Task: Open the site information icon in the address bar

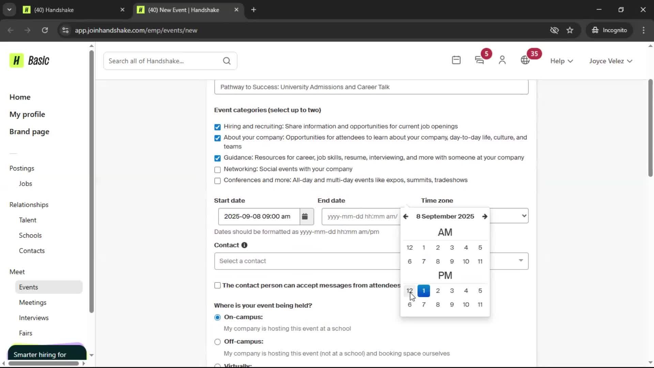Action: click(x=65, y=30)
